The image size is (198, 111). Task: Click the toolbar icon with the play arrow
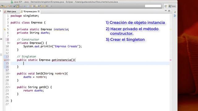[15, 6]
